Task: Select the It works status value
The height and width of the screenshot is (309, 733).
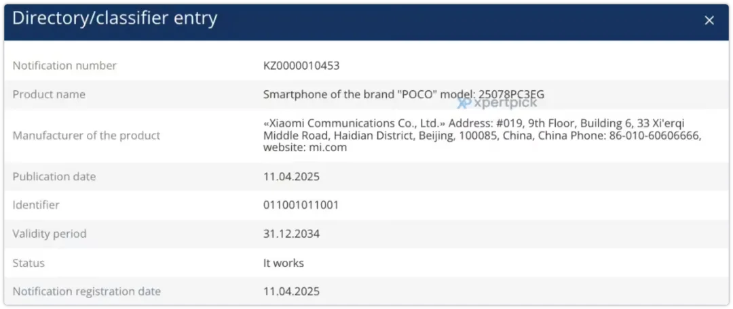Action: [283, 263]
